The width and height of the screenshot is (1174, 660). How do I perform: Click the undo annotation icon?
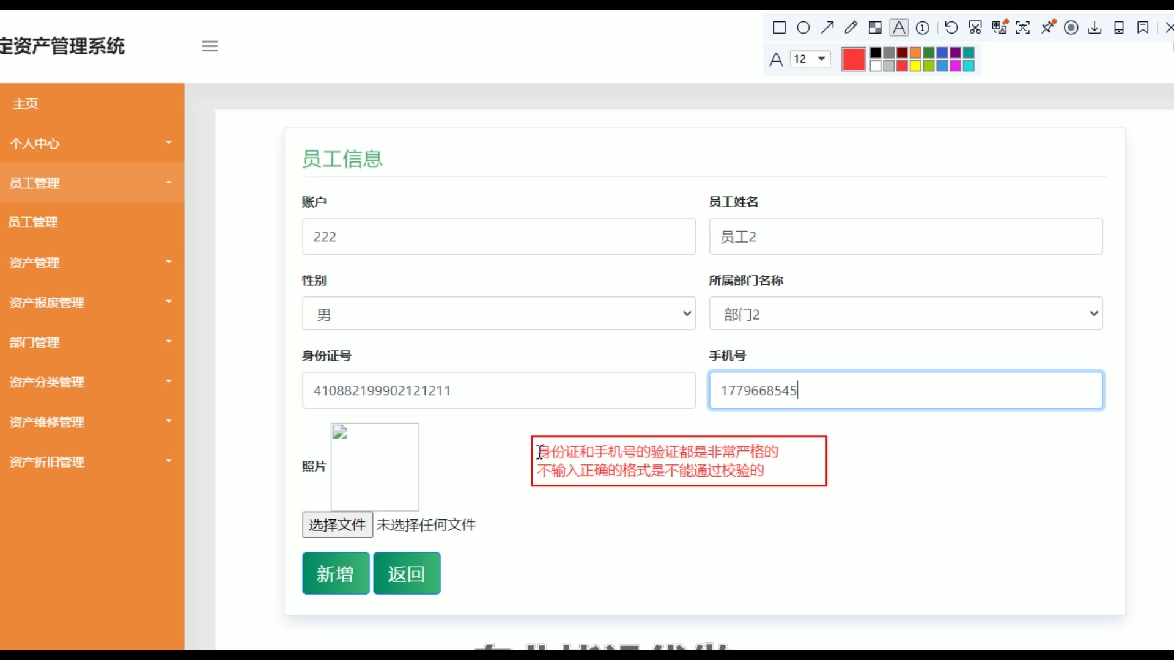point(951,28)
